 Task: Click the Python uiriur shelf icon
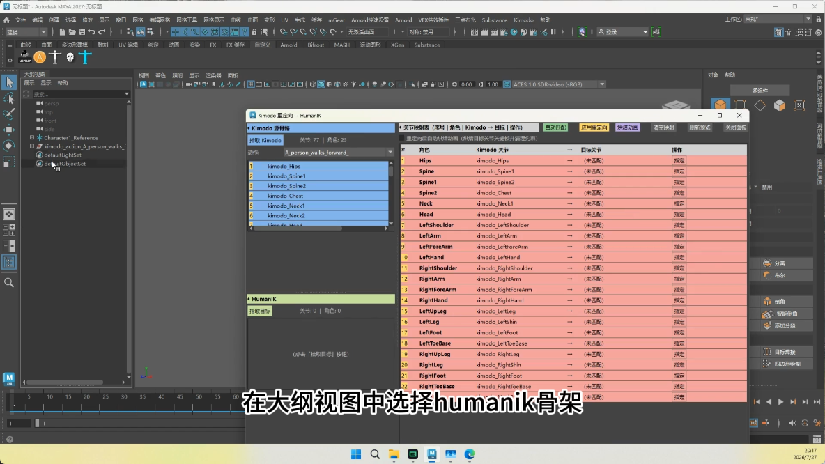(24, 57)
